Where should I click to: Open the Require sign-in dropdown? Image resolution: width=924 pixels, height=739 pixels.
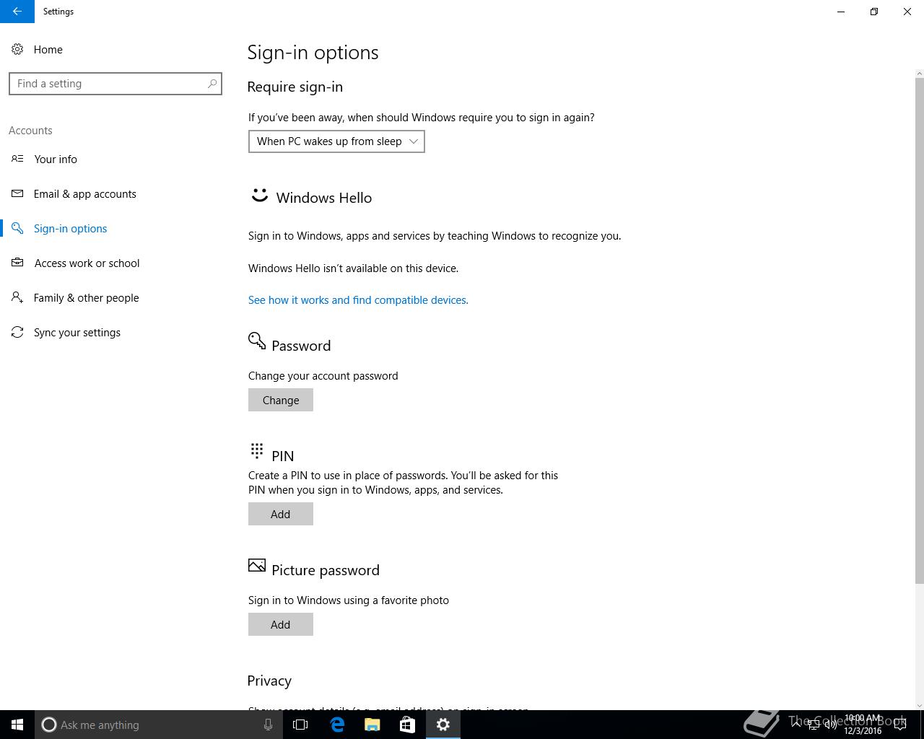[336, 141]
